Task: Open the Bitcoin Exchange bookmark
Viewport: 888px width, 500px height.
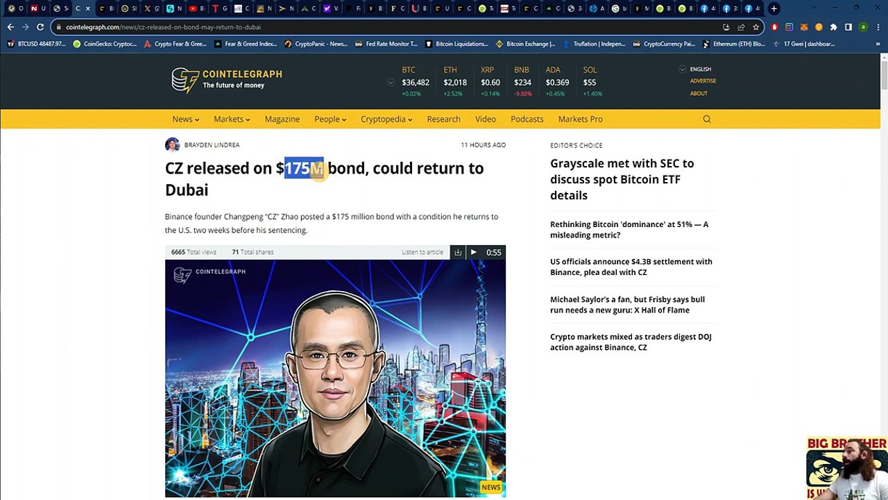Action: (x=525, y=44)
